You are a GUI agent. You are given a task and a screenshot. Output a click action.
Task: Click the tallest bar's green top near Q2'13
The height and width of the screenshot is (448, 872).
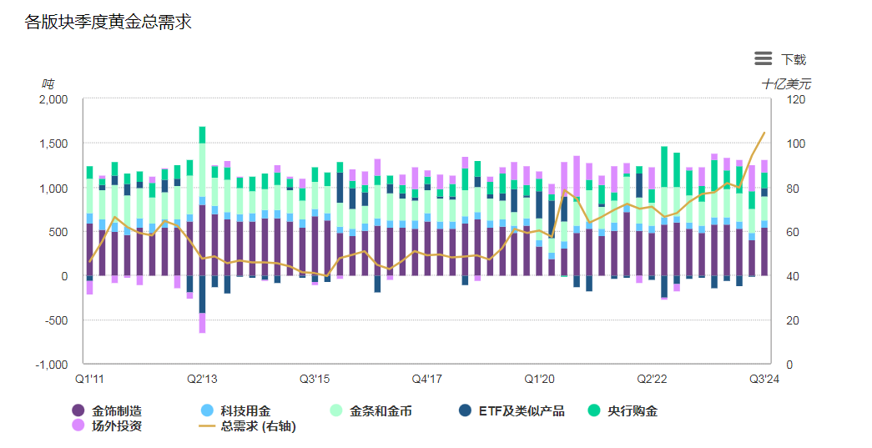coord(202,134)
